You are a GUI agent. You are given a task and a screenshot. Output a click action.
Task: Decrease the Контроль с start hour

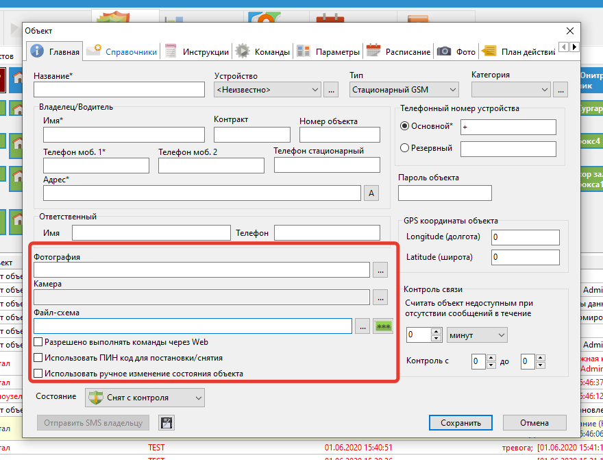tap(491, 365)
